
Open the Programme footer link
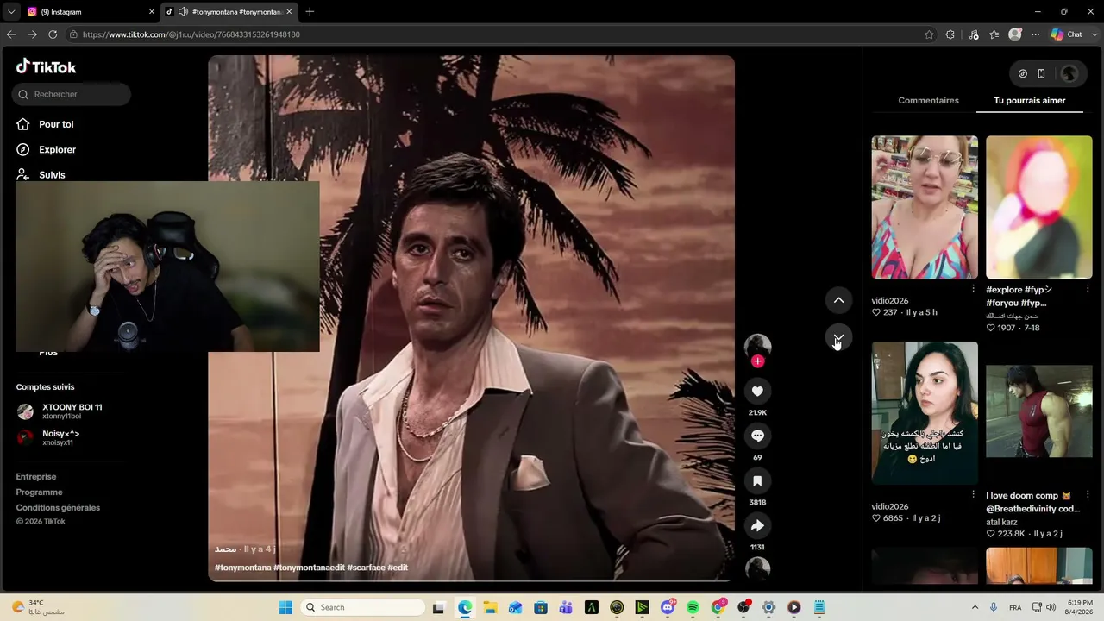(x=39, y=492)
